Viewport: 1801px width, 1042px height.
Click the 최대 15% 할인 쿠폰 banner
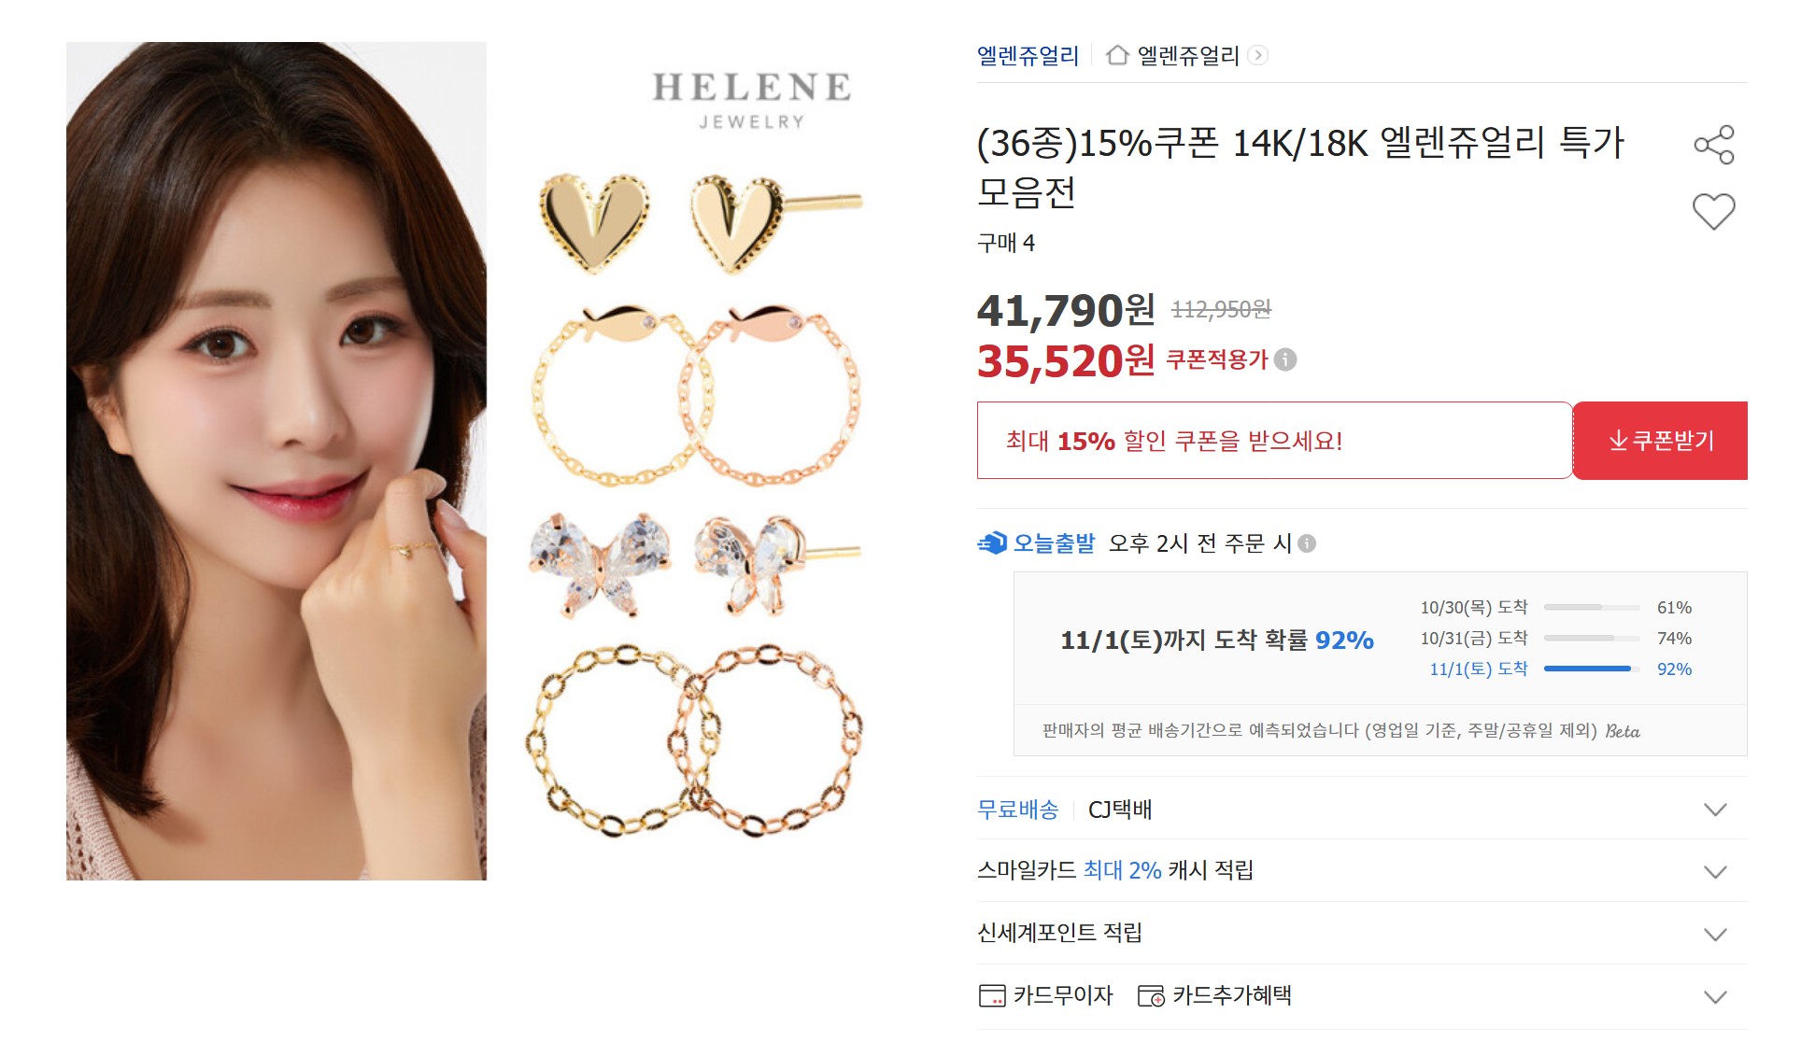1274,441
